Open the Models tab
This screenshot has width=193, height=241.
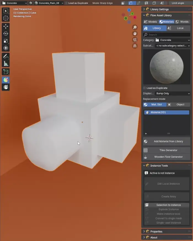point(151,22)
